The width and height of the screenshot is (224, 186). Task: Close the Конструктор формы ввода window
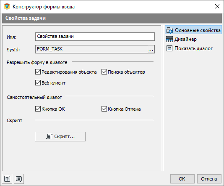tap(217, 6)
